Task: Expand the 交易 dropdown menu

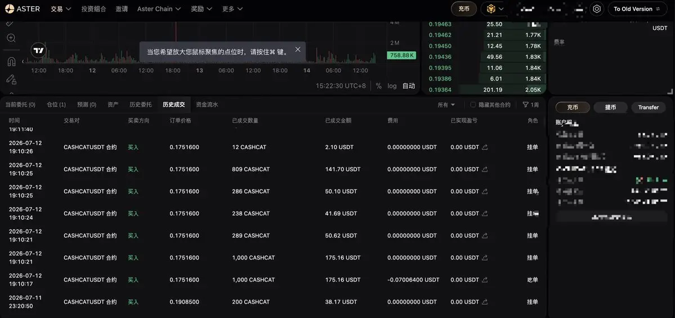Action: coord(61,9)
